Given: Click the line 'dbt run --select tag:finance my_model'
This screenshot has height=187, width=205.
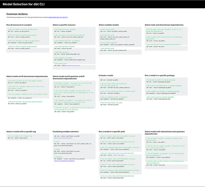Looking at the screenshot, I should click(67, 136).
